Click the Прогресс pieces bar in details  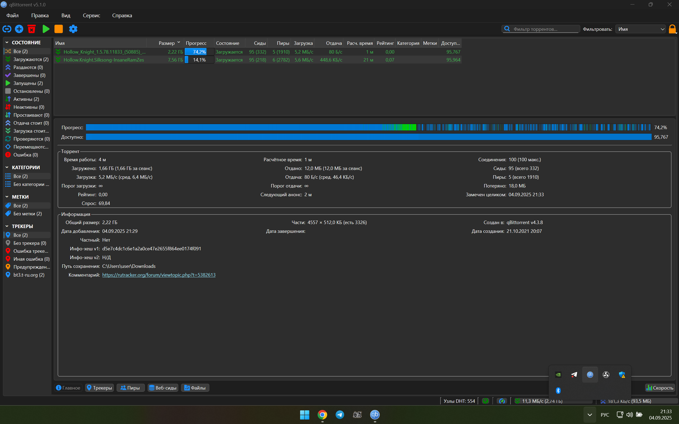click(368, 127)
